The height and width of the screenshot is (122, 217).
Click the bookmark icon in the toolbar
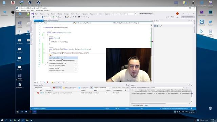click(x=79, y=17)
